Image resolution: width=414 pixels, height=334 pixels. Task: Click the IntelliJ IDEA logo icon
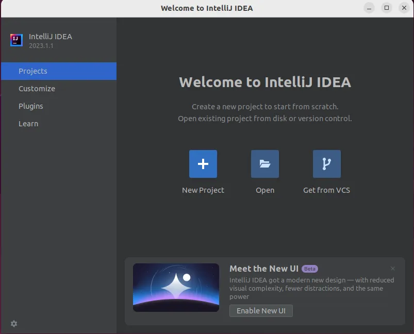point(16,40)
